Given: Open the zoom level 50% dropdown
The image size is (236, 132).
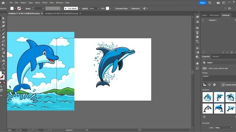Looking at the screenshot, I should point(17,130).
